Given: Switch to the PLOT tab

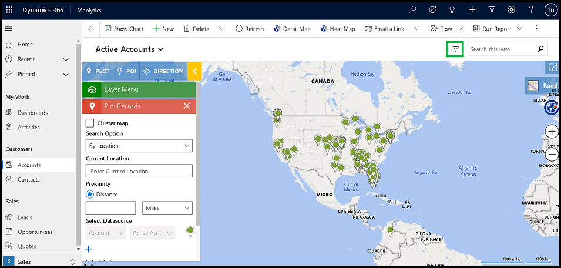Looking at the screenshot, I should pyautogui.click(x=98, y=71).
